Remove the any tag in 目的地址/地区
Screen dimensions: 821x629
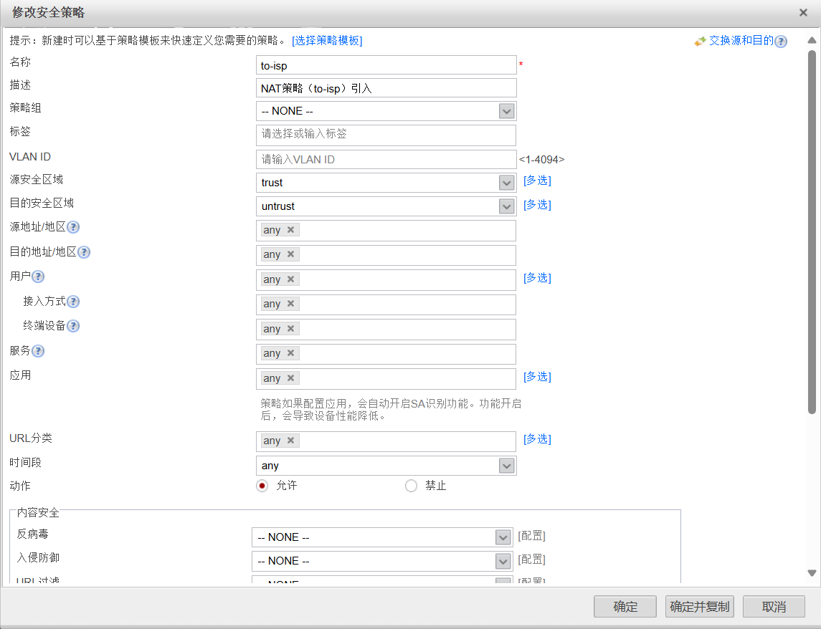pyautogui.click(x=290, y=254)
